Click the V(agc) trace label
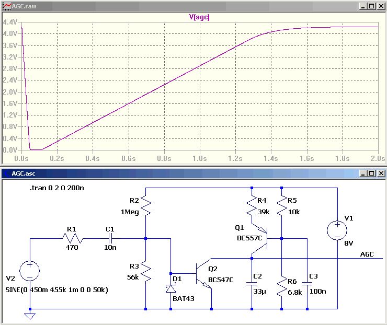The image size is (387, 325). (199, 17)
